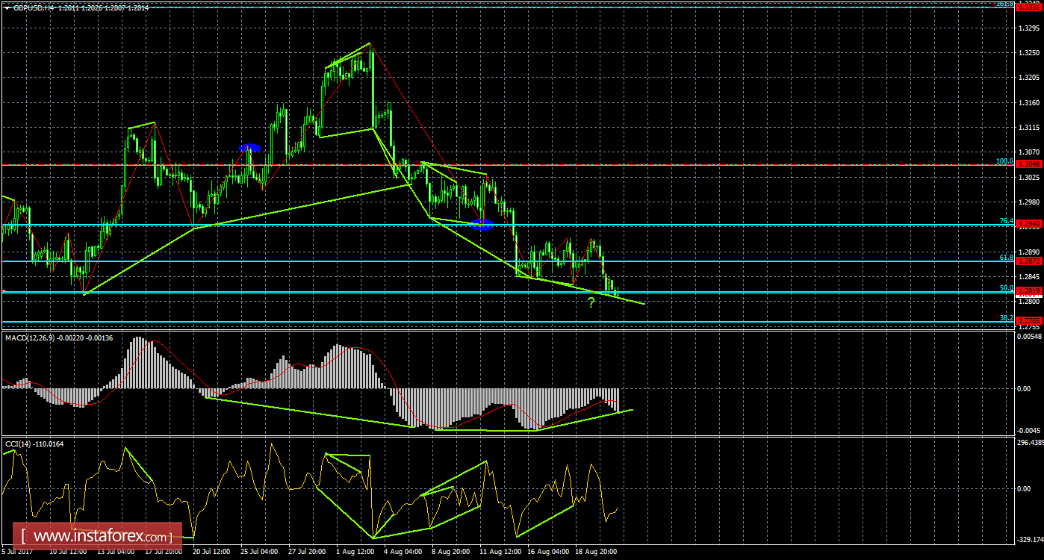Click the 38.2 Fibonacci level label

point(1006,317)
